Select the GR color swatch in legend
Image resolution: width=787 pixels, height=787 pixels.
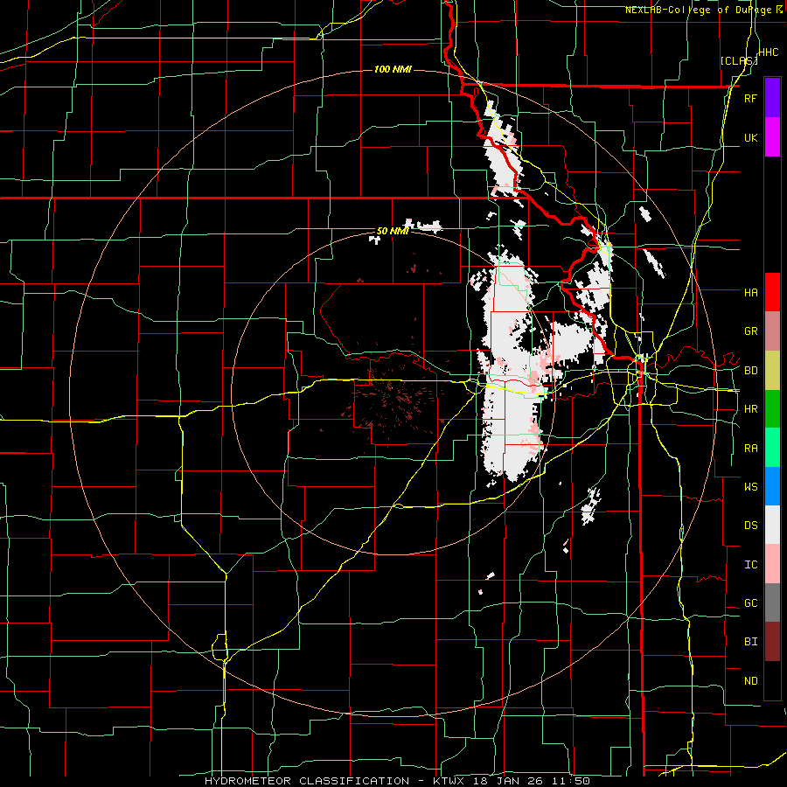(772, 331)
